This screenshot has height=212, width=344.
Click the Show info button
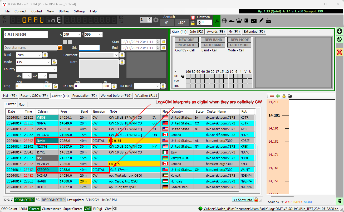[243, 200]
